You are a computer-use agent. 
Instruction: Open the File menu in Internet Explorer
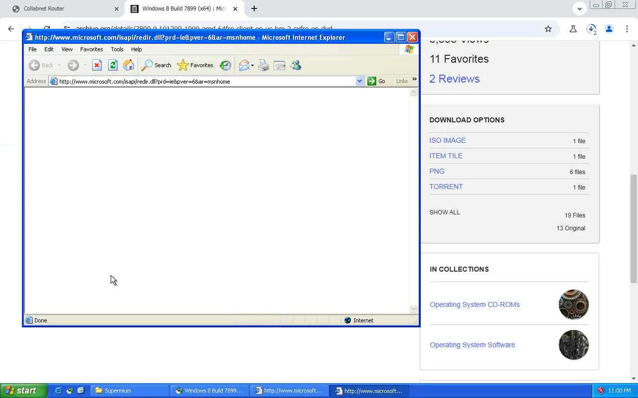click(x=32, y=49)
